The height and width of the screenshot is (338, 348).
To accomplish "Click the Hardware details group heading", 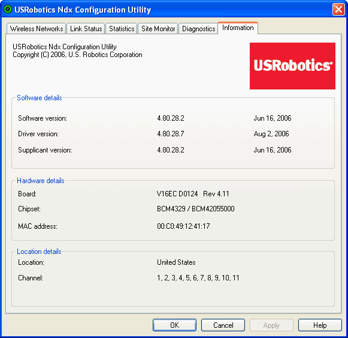I will coord(41,181).
